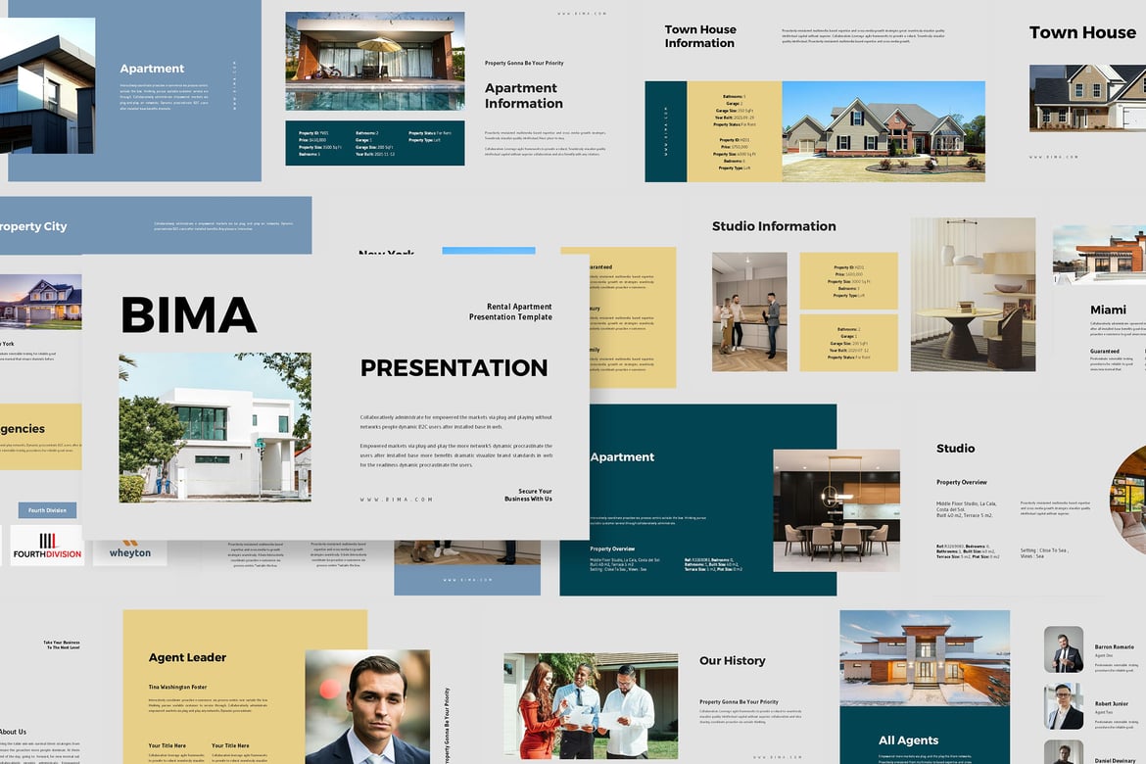Image resolution: width=1146 pixels, height=764 pixels.
Task: Select the three people reviewing documents photo
Action: coord(591,706)
